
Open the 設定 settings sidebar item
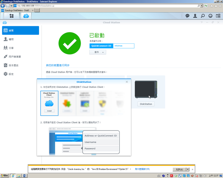pyautogui.click(x=20, y=74)
